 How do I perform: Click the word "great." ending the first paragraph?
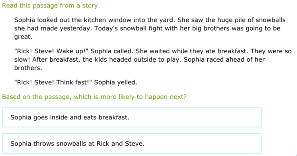23,37
